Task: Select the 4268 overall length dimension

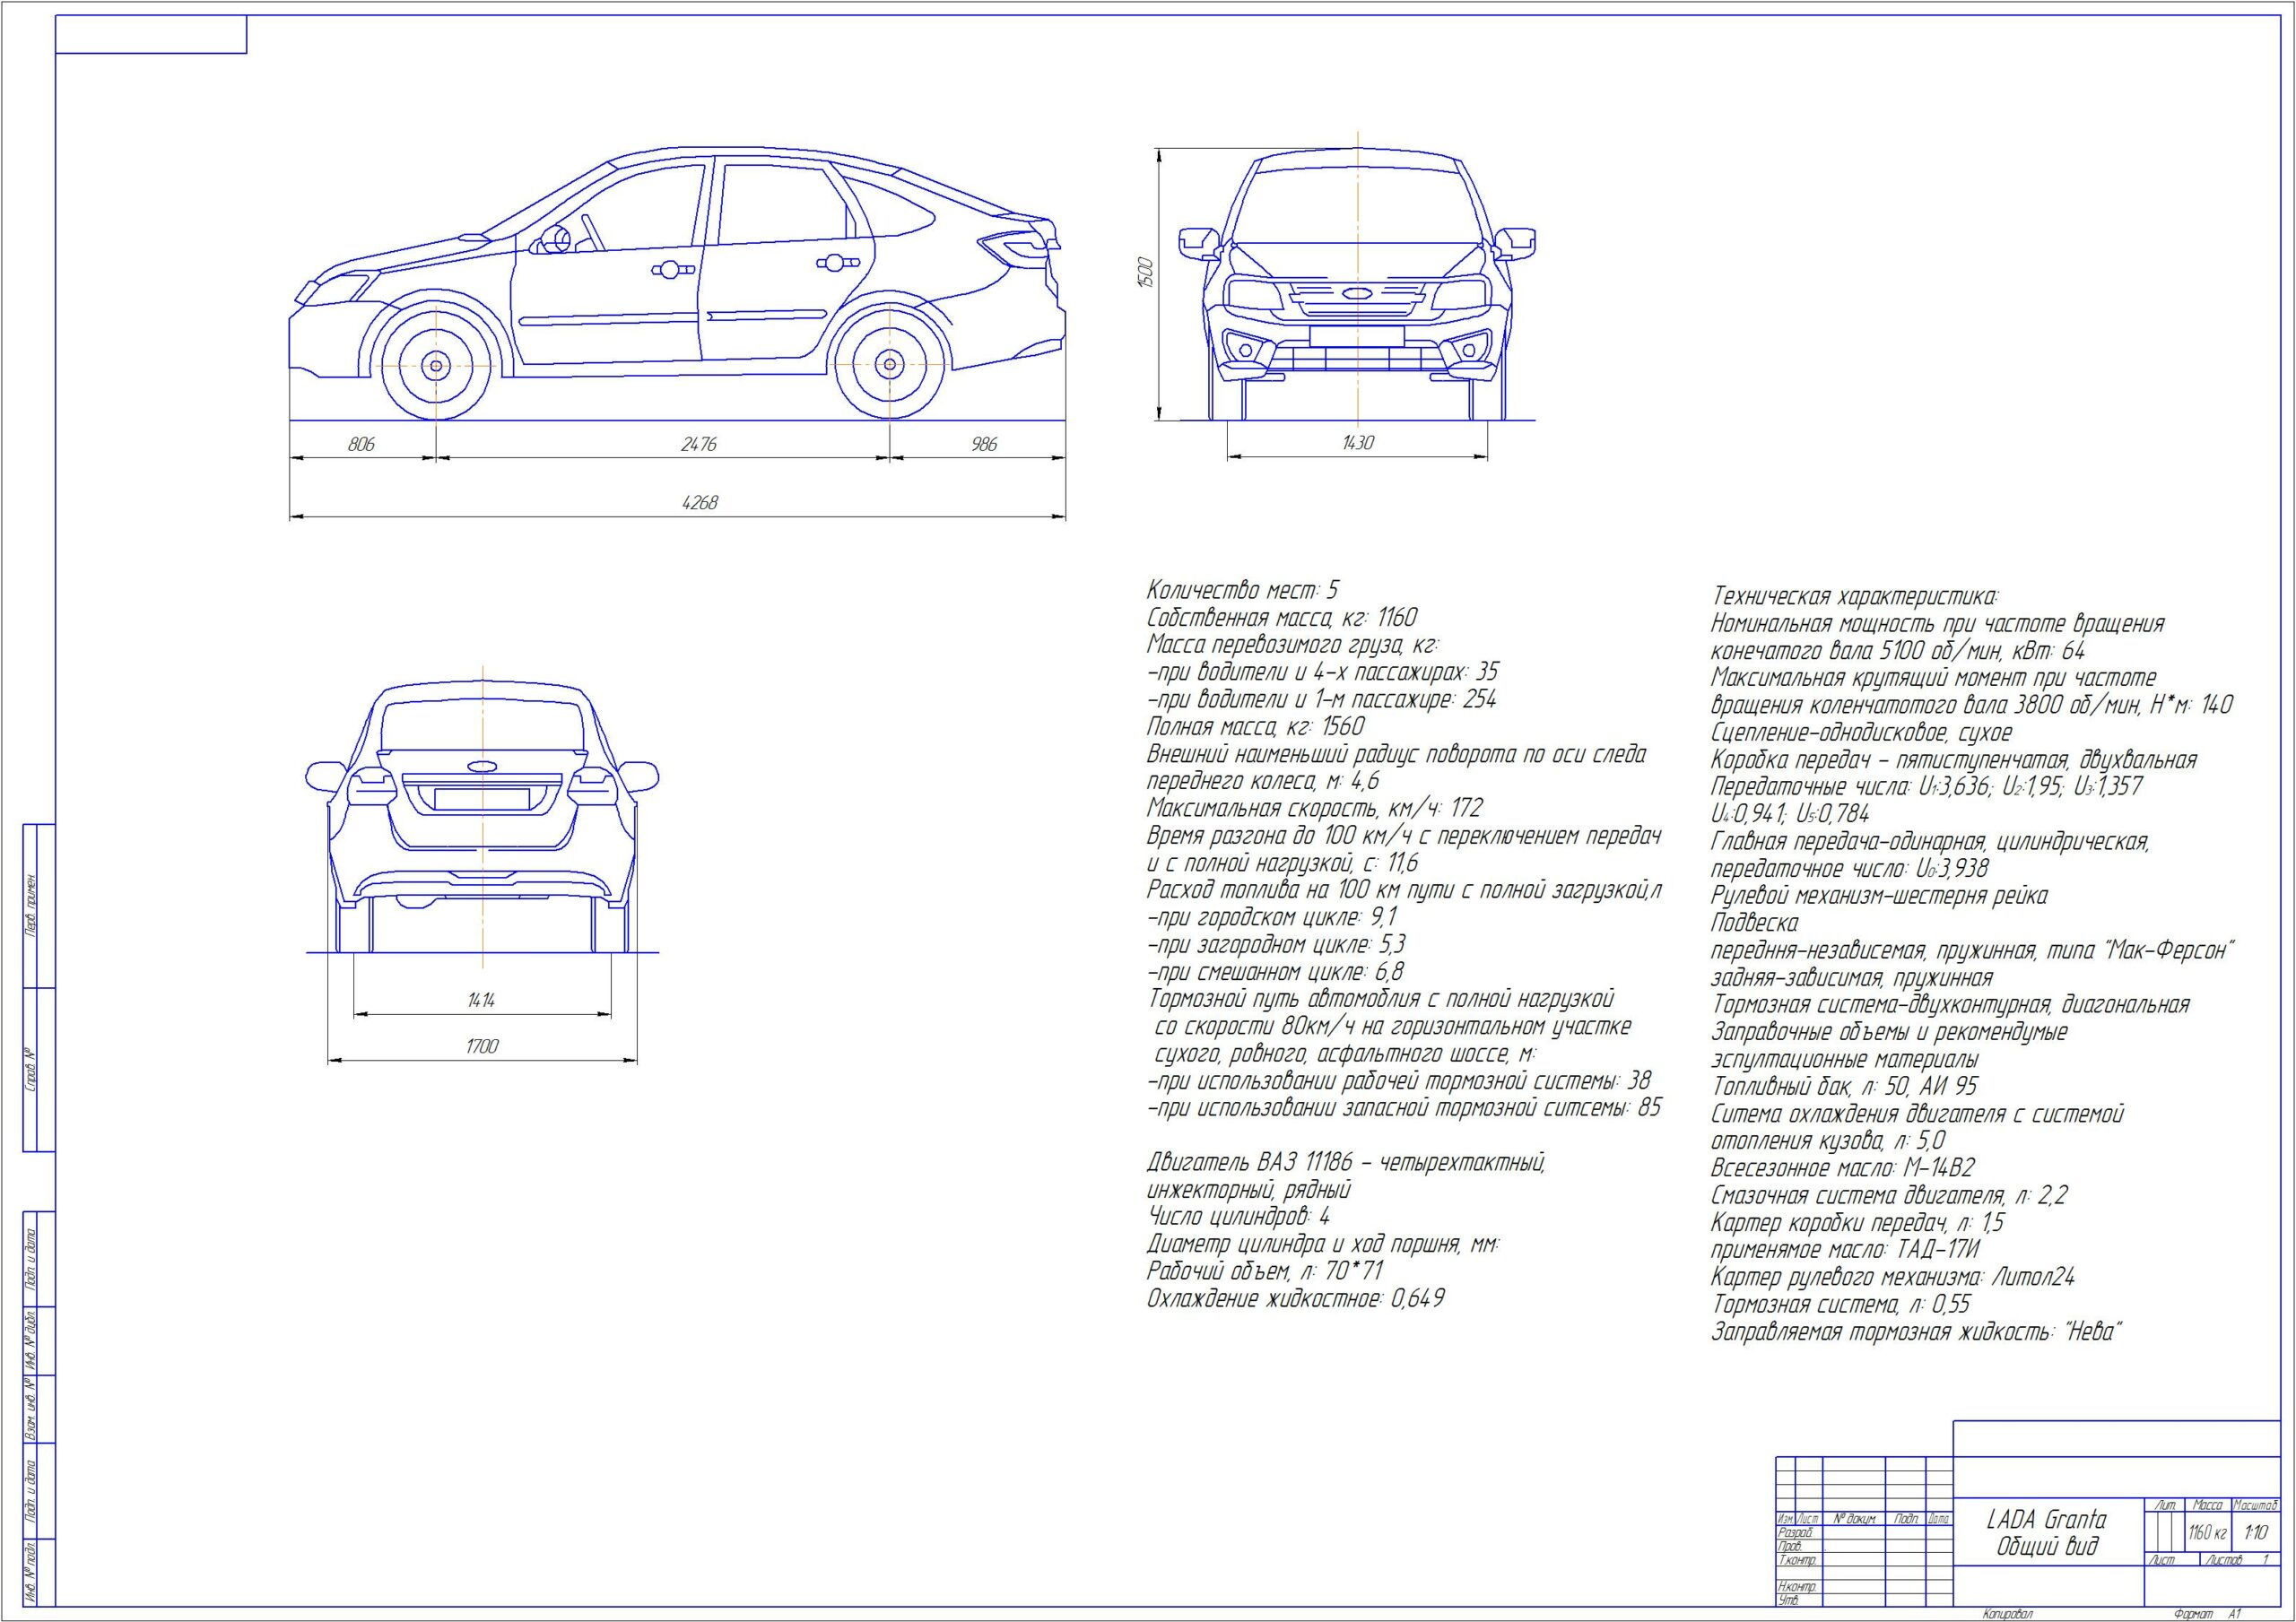Action: [x=700, y=503]
